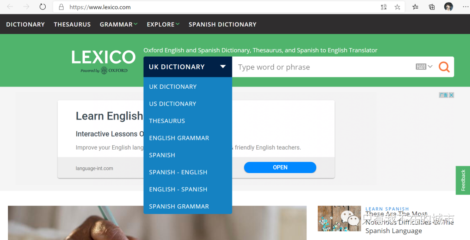Open the collections icon

[x=432, y=7]
